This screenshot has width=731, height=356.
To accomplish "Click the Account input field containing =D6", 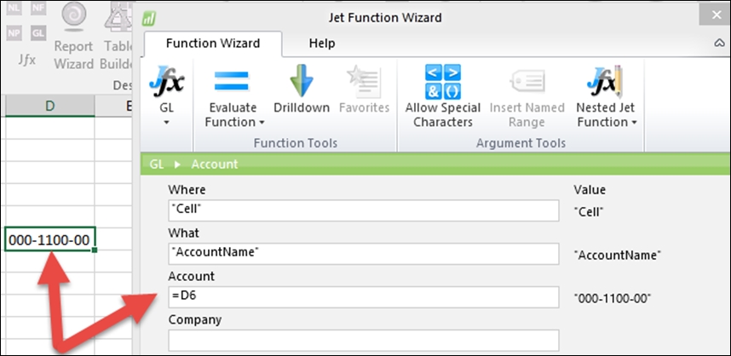I will click(364, 297).
